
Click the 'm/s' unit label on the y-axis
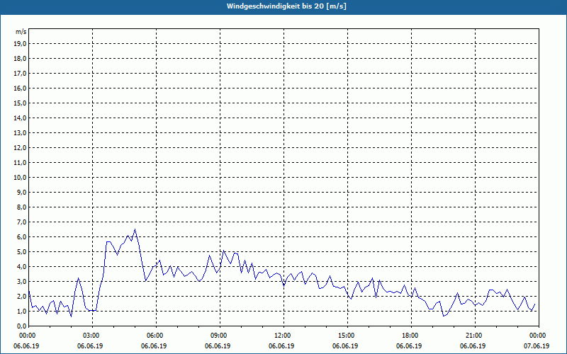21,32
